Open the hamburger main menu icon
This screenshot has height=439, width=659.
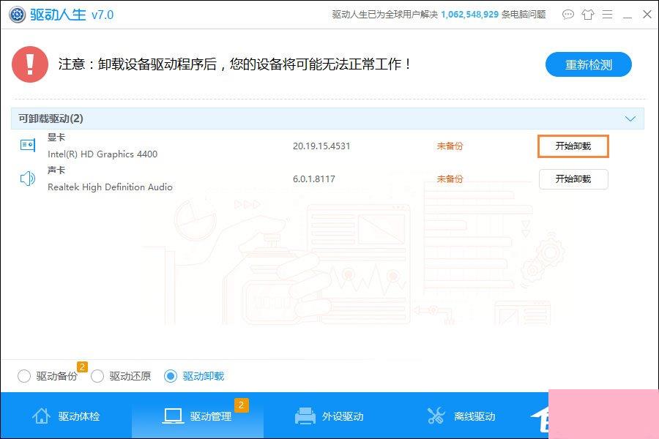click(607, 15)
